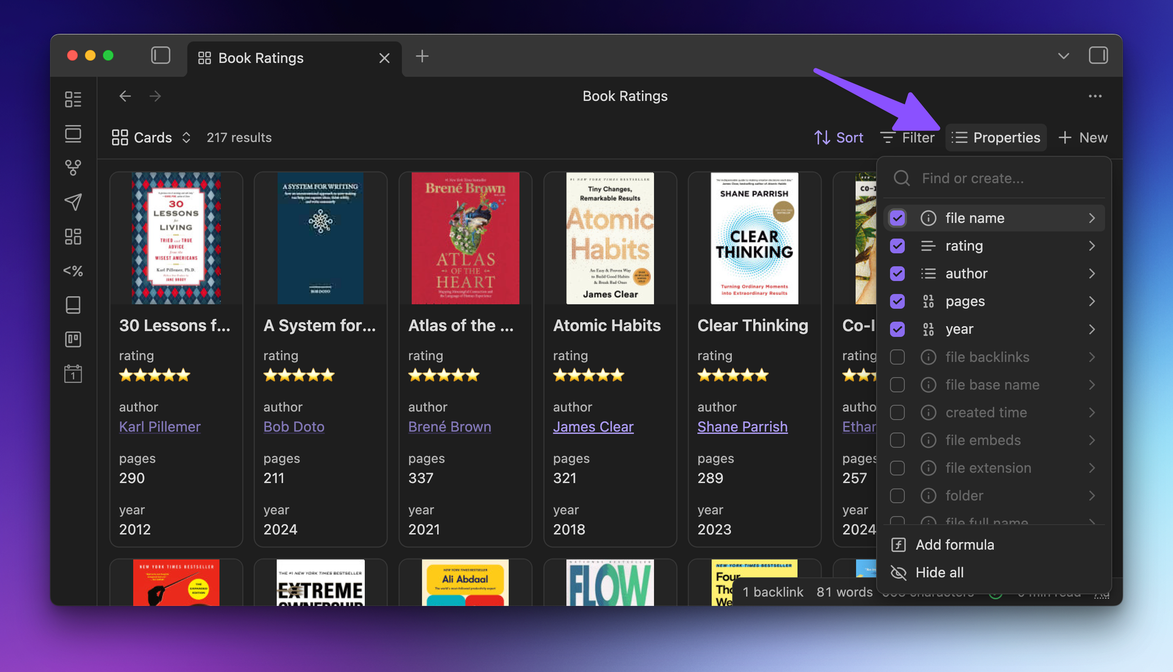Toggle the left sidebar panel icon

click(161, 56)
